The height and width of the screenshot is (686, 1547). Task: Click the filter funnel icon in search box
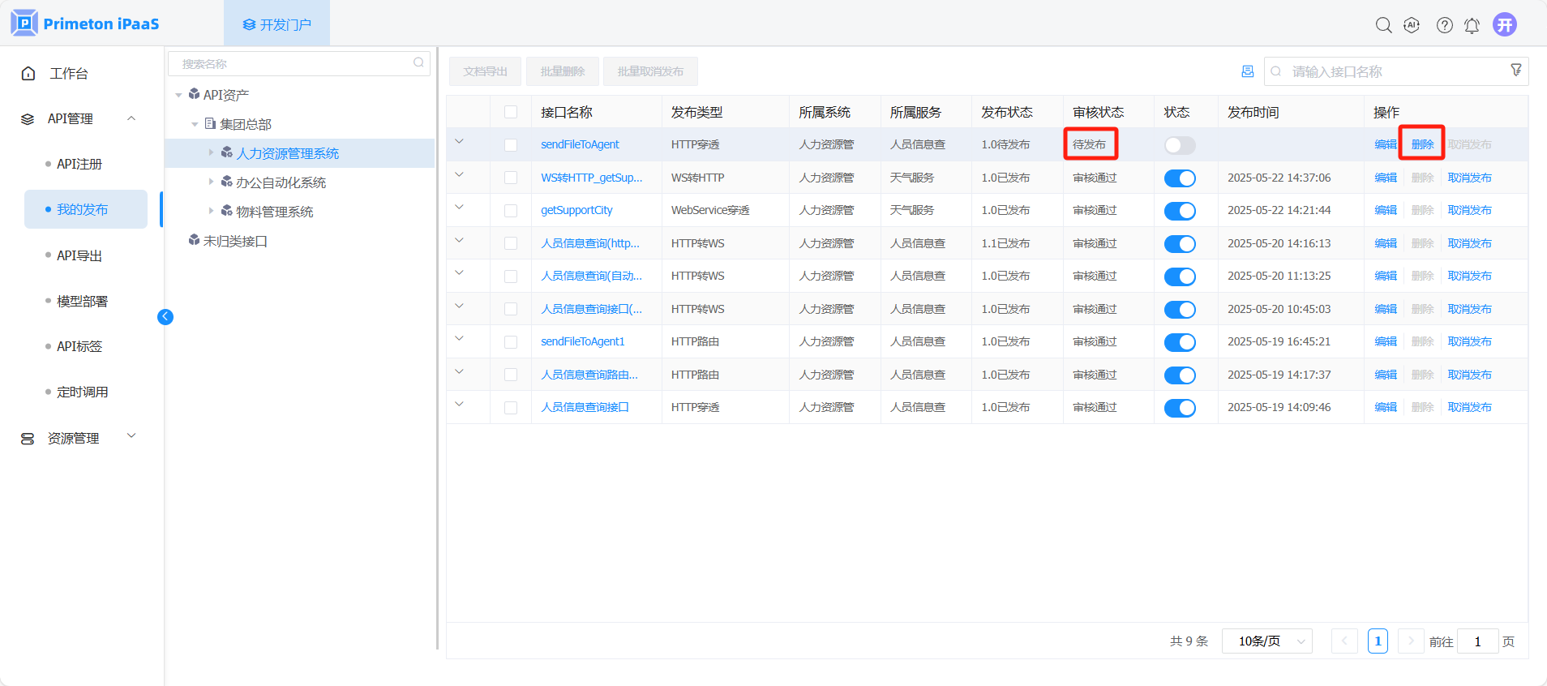tap(1515, 71)
